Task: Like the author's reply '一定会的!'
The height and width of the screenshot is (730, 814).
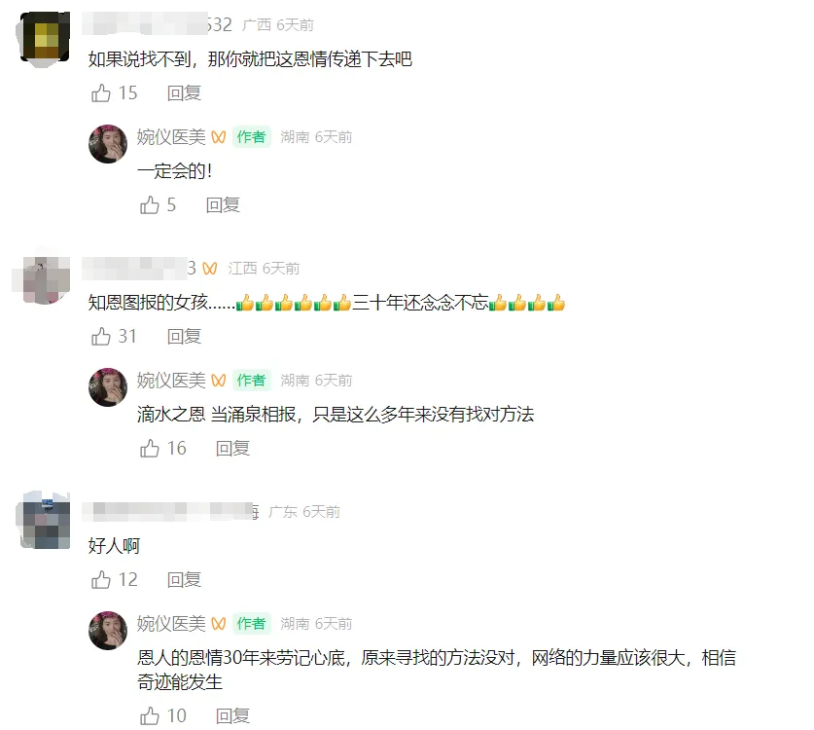Action: (x=150, y=204)
